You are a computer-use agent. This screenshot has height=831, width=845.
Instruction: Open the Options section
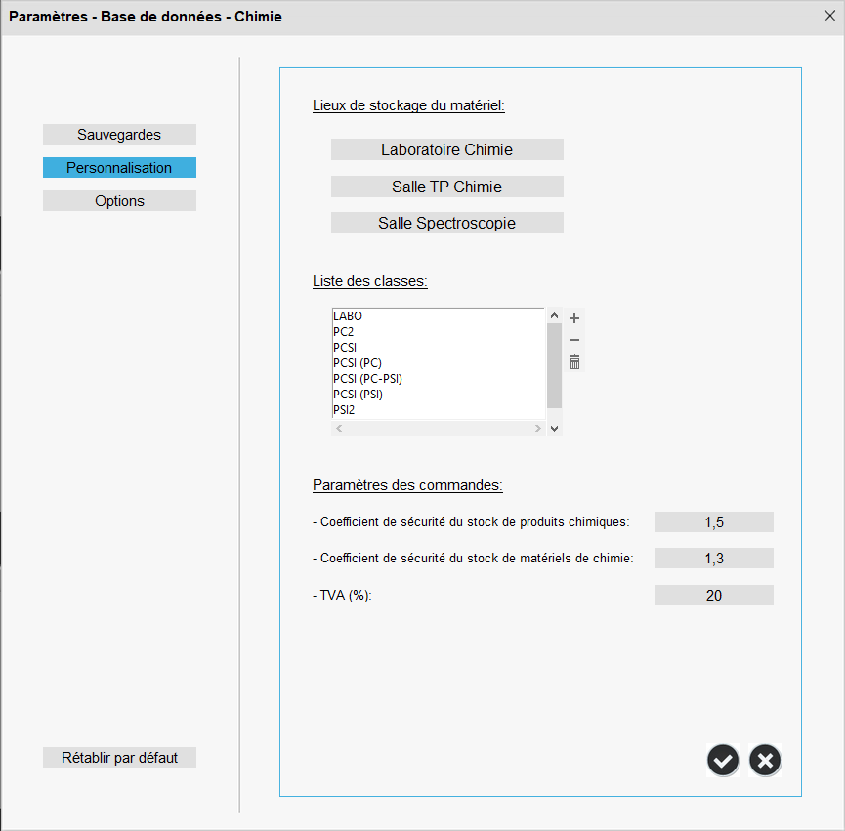click(x=119, y=201)
